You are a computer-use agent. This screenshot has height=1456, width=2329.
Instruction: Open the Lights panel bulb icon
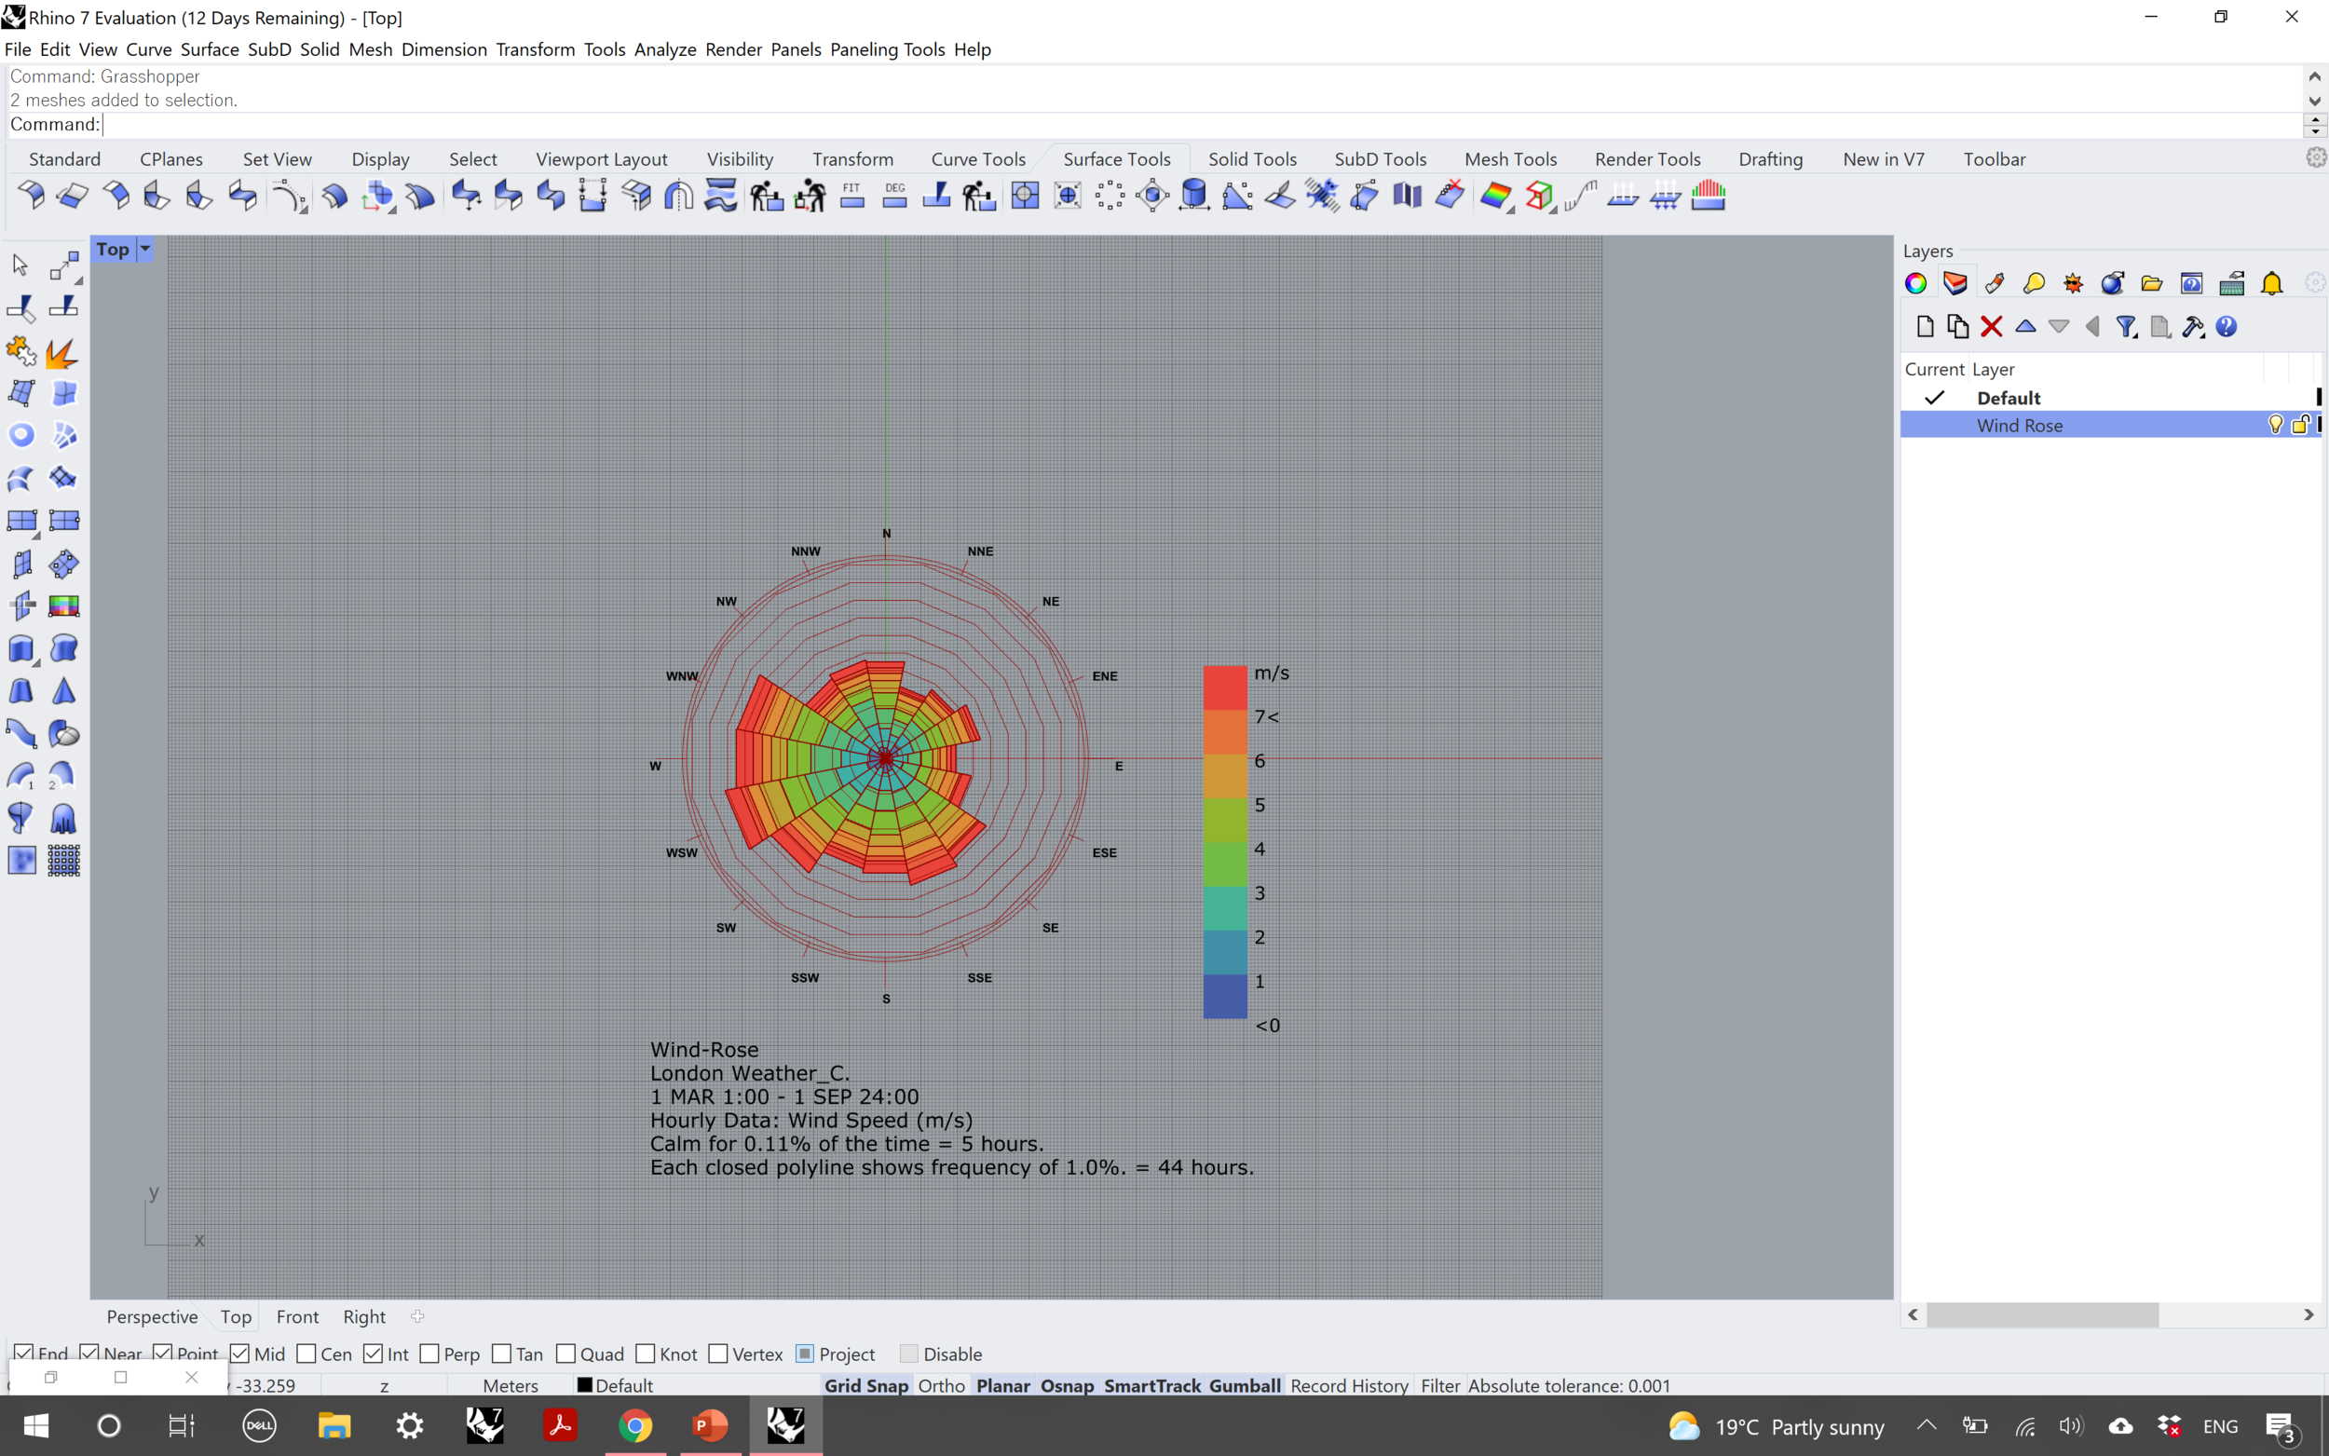pos(2034,283)
